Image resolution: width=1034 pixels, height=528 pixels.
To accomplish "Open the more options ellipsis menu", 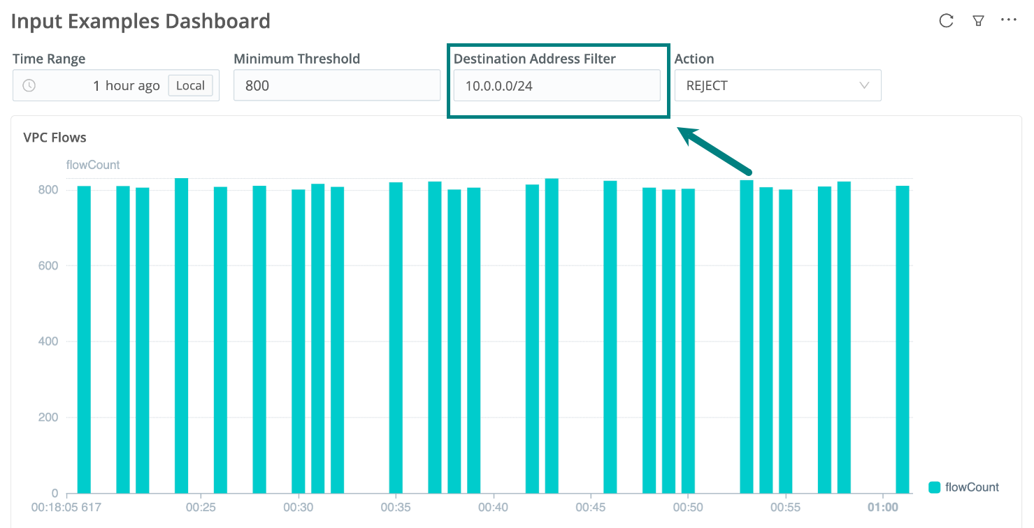I will [1008, 20].
